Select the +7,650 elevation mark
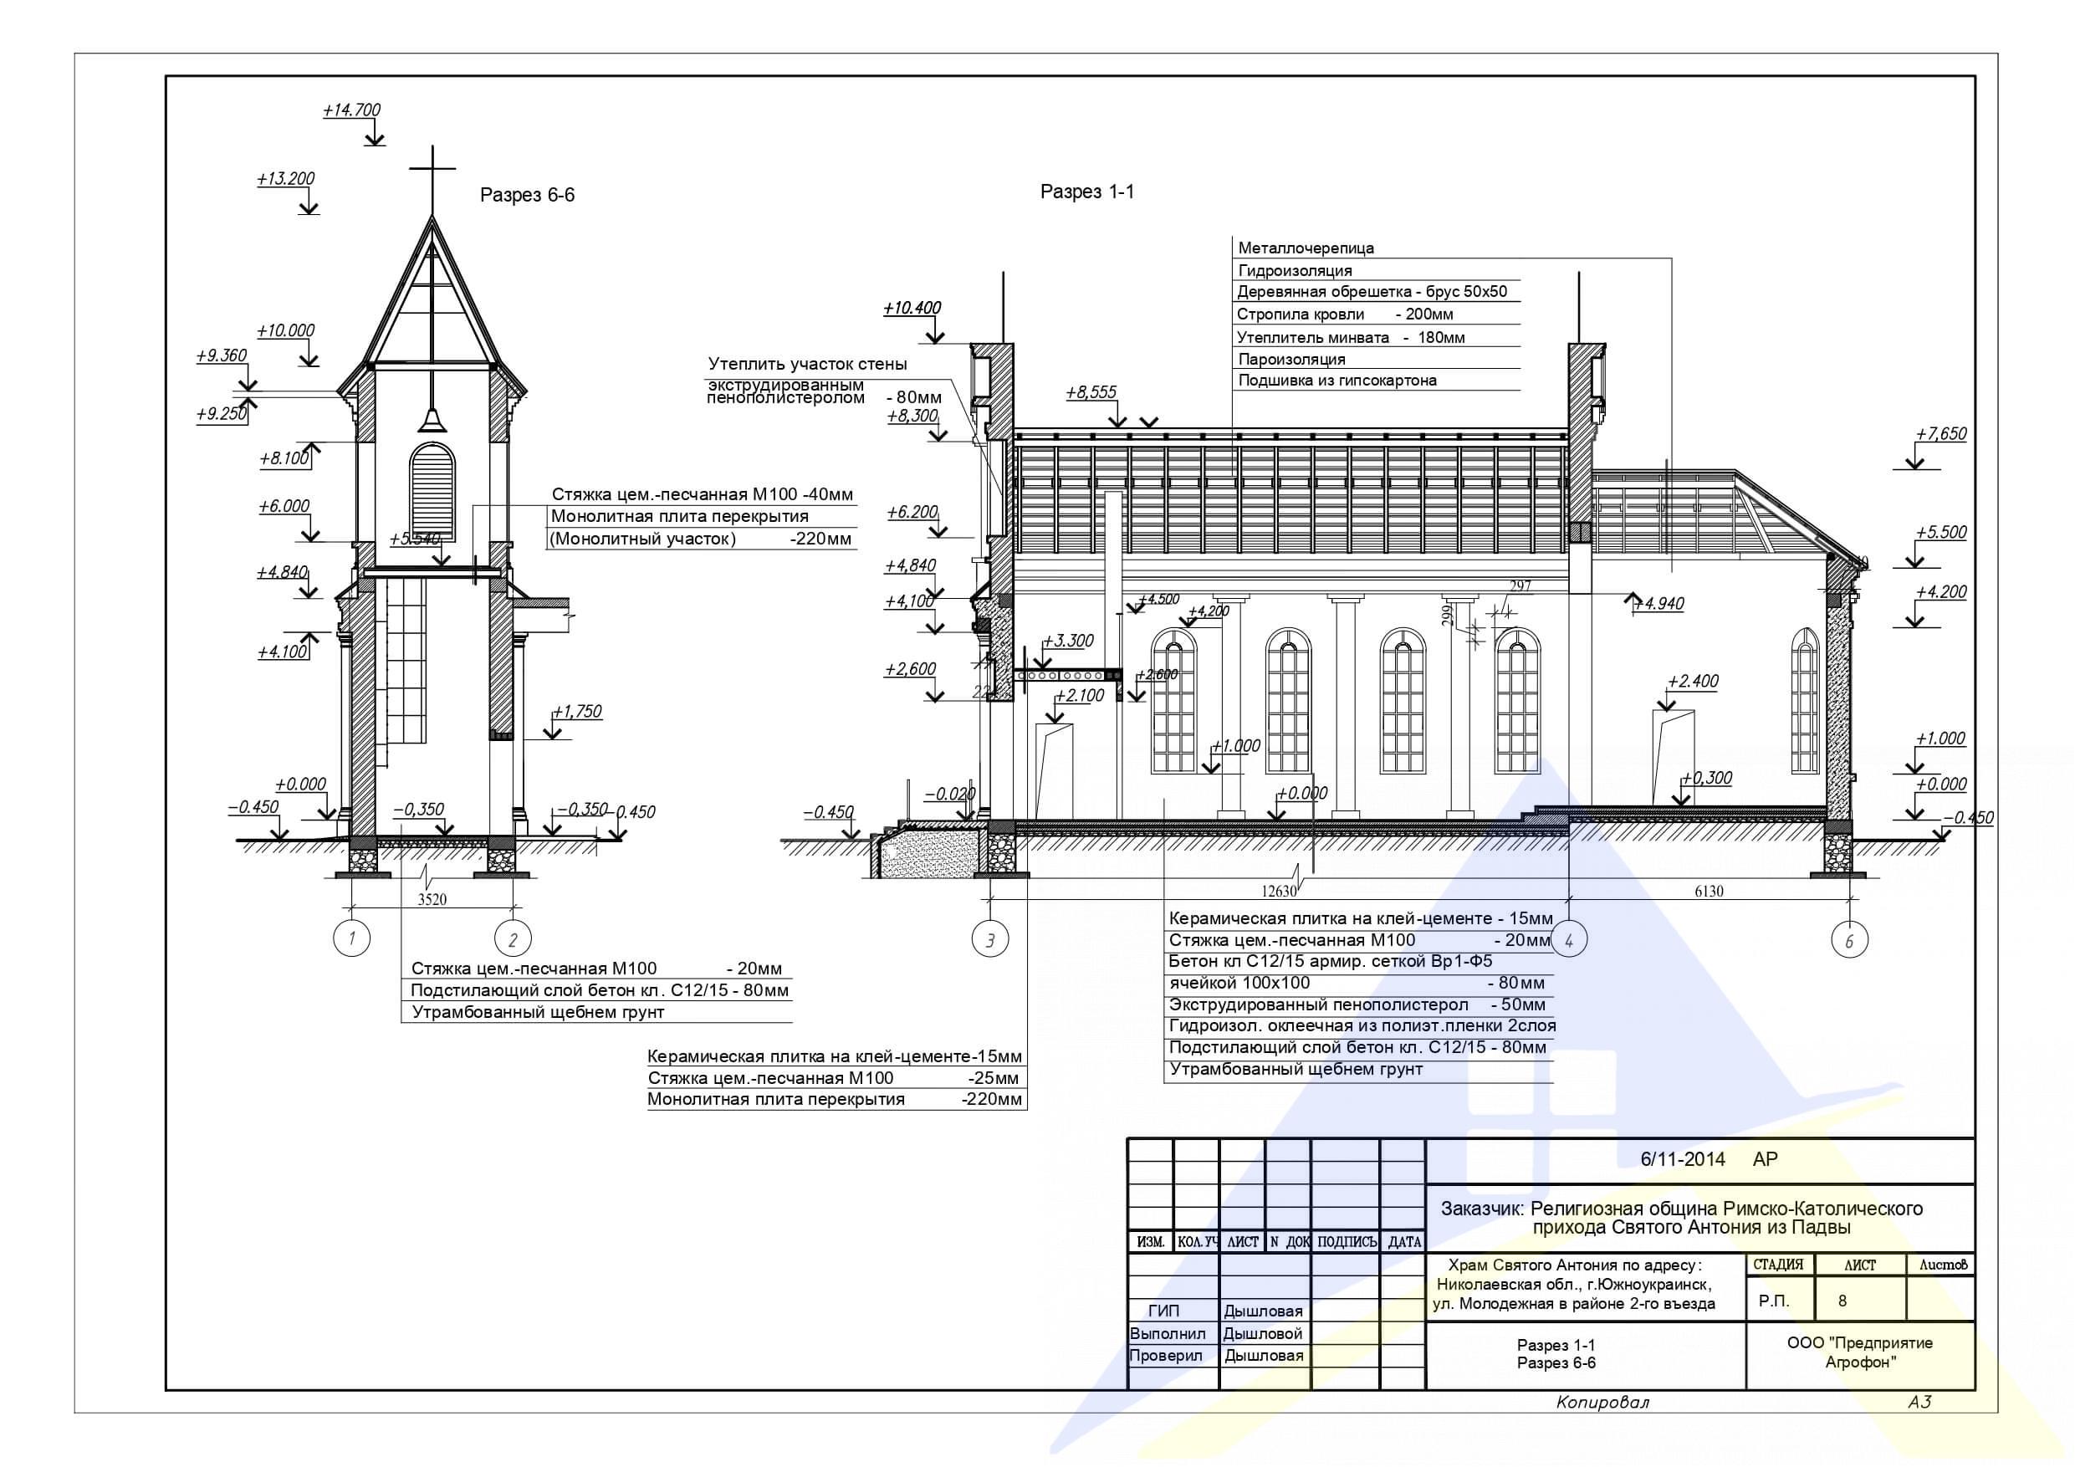 1941,434
